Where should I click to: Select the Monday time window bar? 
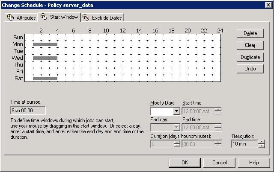45,44
